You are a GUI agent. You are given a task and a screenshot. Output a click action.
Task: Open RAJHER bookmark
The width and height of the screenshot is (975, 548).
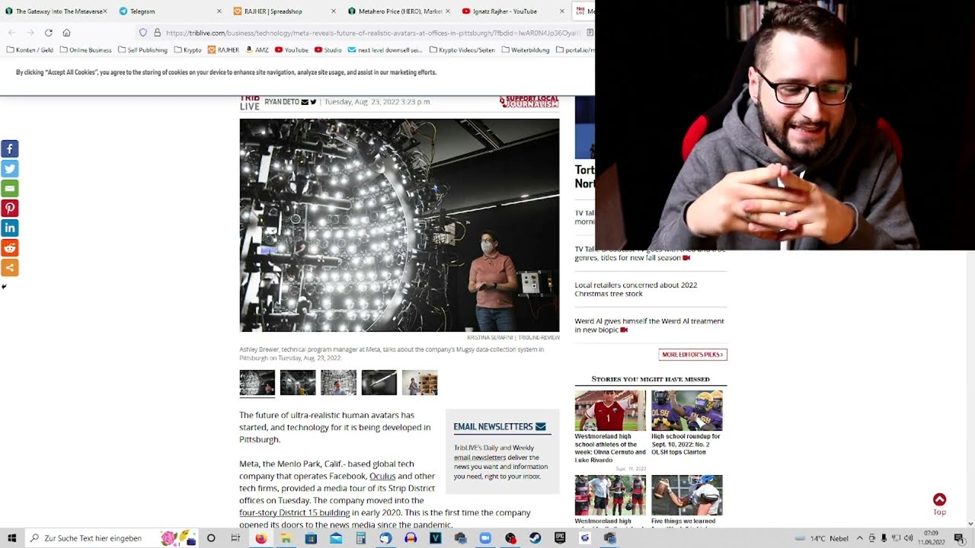(223, 50)
